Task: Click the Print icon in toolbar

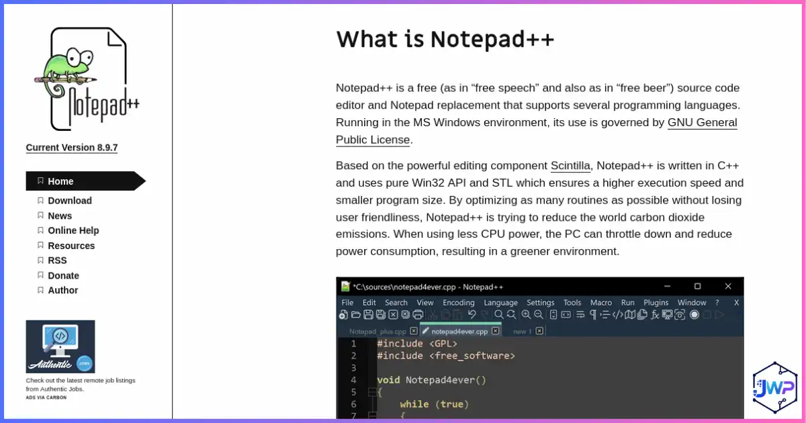Action: pos(418,314)
